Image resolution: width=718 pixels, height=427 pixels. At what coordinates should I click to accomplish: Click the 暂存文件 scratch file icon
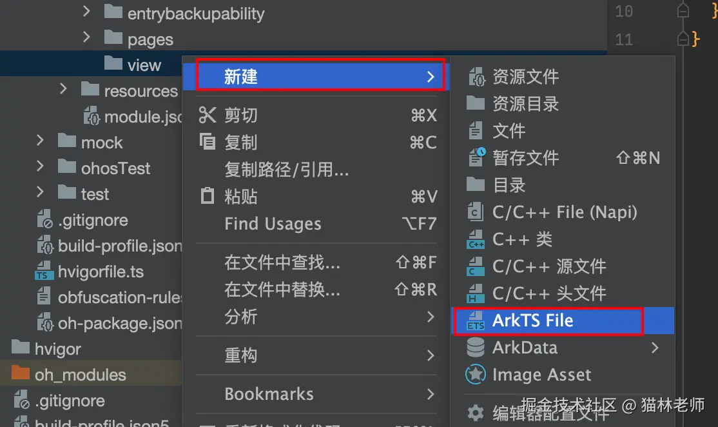tap(477, 157)
